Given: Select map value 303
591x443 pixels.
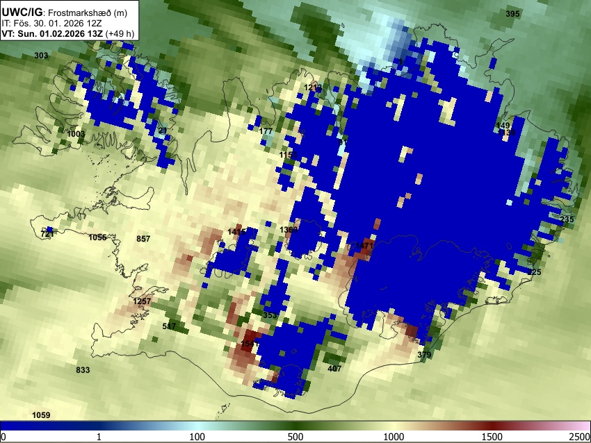Looking at the screenshot, I should 41,56.
